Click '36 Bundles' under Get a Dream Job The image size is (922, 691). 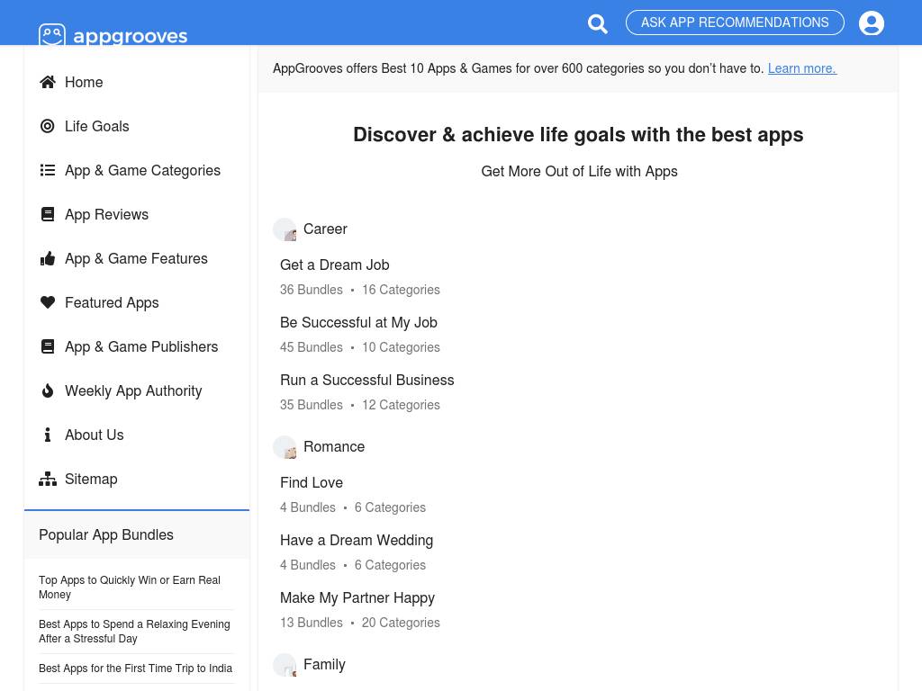tap(311, 290)
